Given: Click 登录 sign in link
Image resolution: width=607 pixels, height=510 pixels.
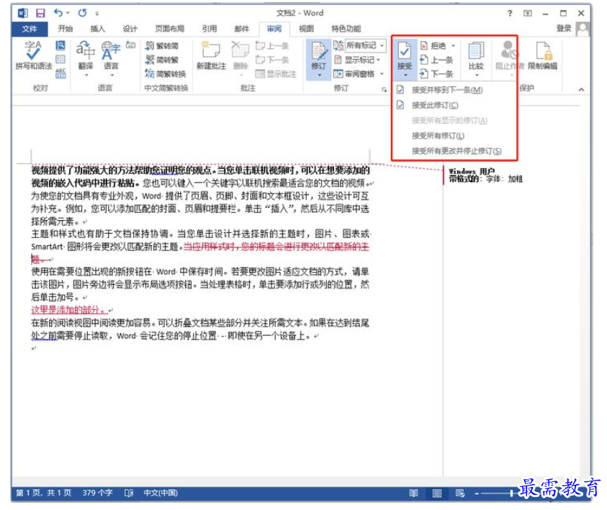Looking at the screenshot, I should coord(564,28).
